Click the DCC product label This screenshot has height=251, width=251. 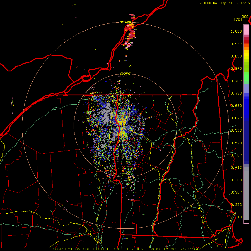tap(245, 17)
